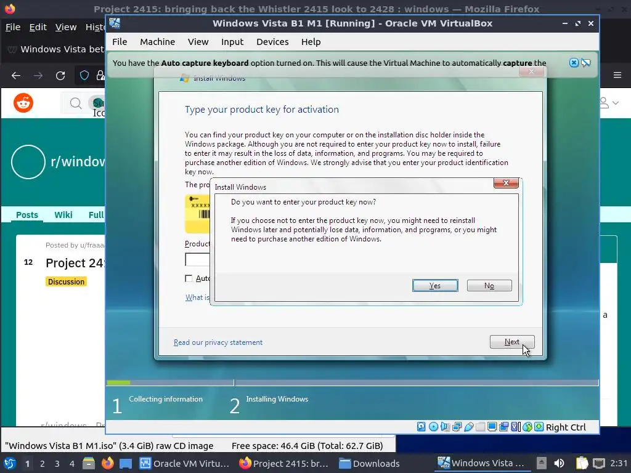Click the keyboard capture green arrow indicator
Image resolution: width=631 pixels, height=473 pixels.
click(539, 427)
